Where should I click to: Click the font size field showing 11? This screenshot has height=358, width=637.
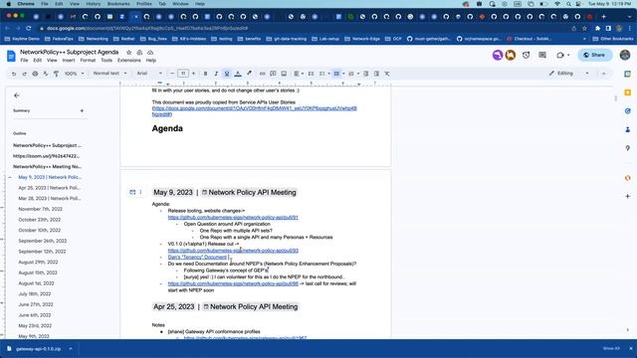183,74
